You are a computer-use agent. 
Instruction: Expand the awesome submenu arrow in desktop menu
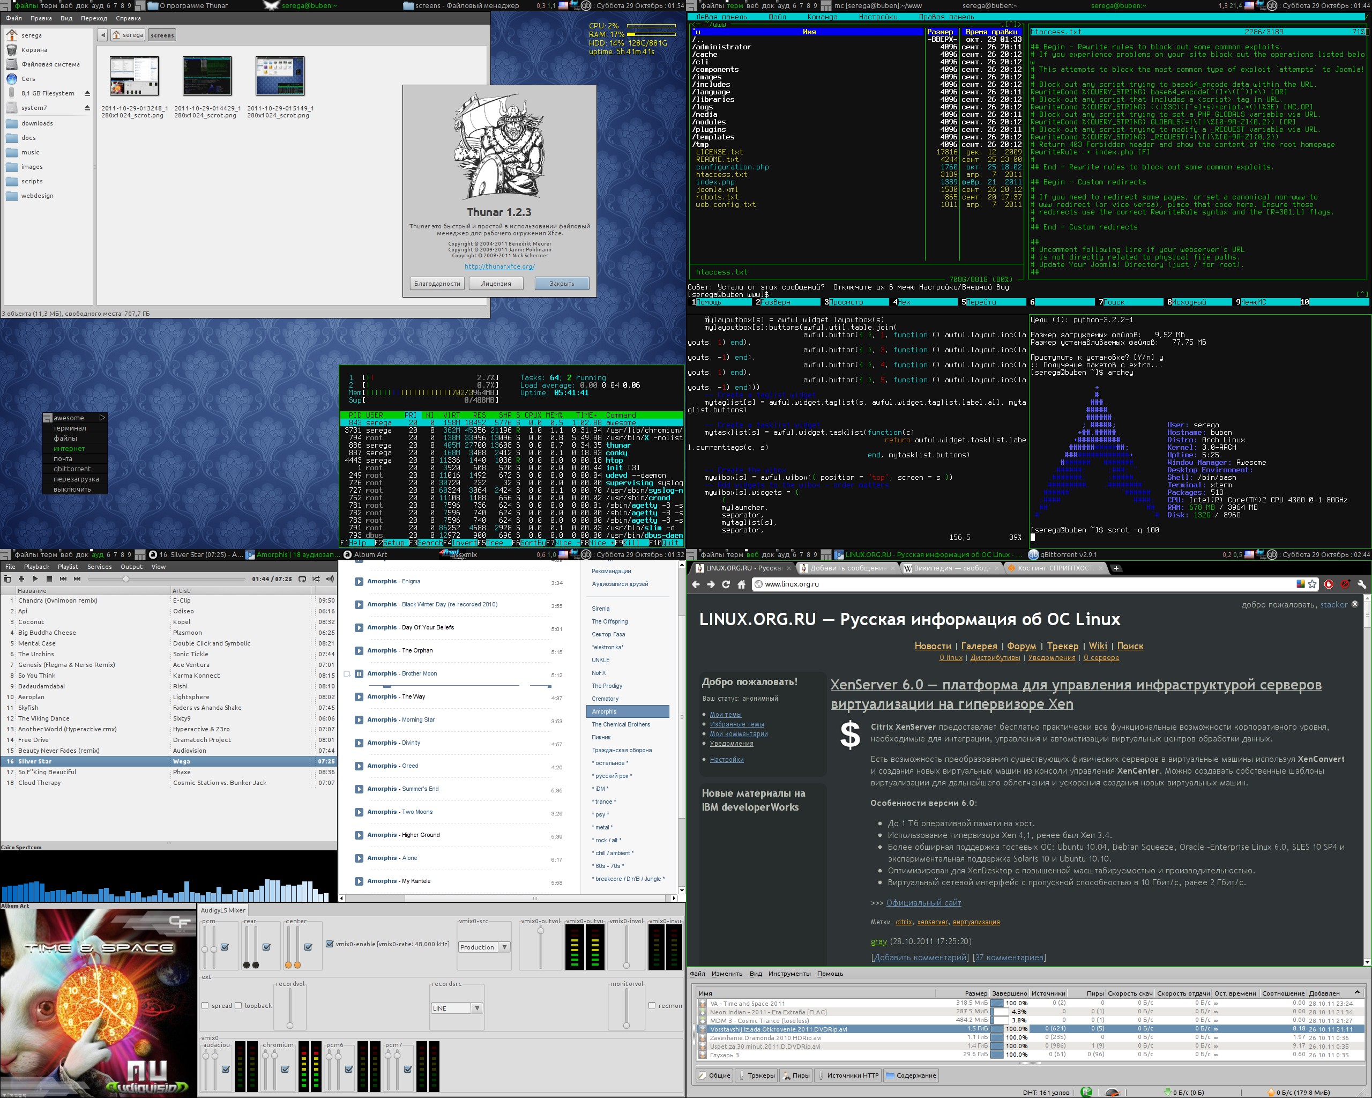[x=102, y=418]
